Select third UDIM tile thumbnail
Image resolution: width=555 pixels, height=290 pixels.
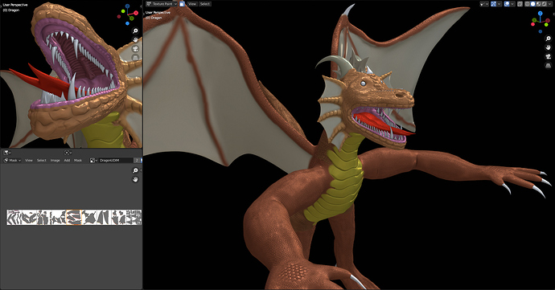coord(44,217)
